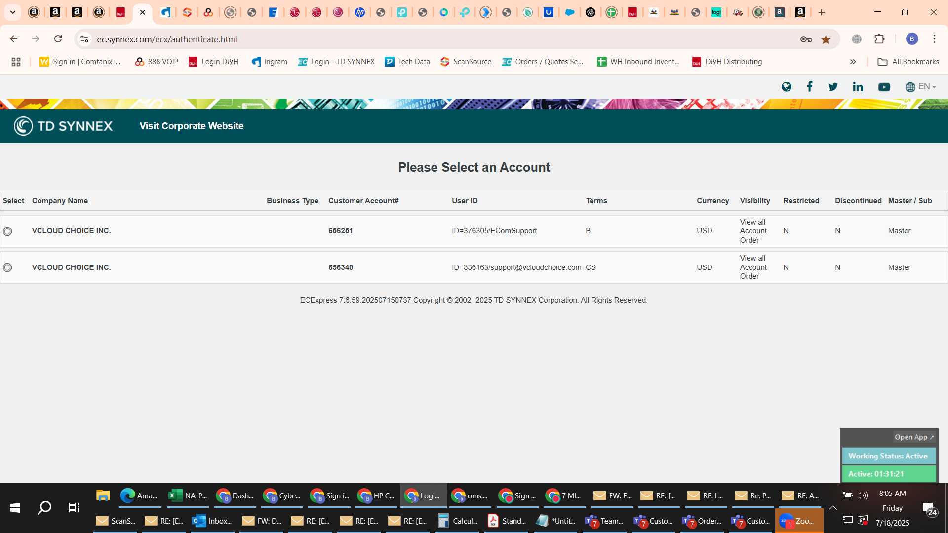Viewport: 948px width, 533px height.
Task: Open the Edge Ama... taskbar item
Action: (x=139, y=495)
